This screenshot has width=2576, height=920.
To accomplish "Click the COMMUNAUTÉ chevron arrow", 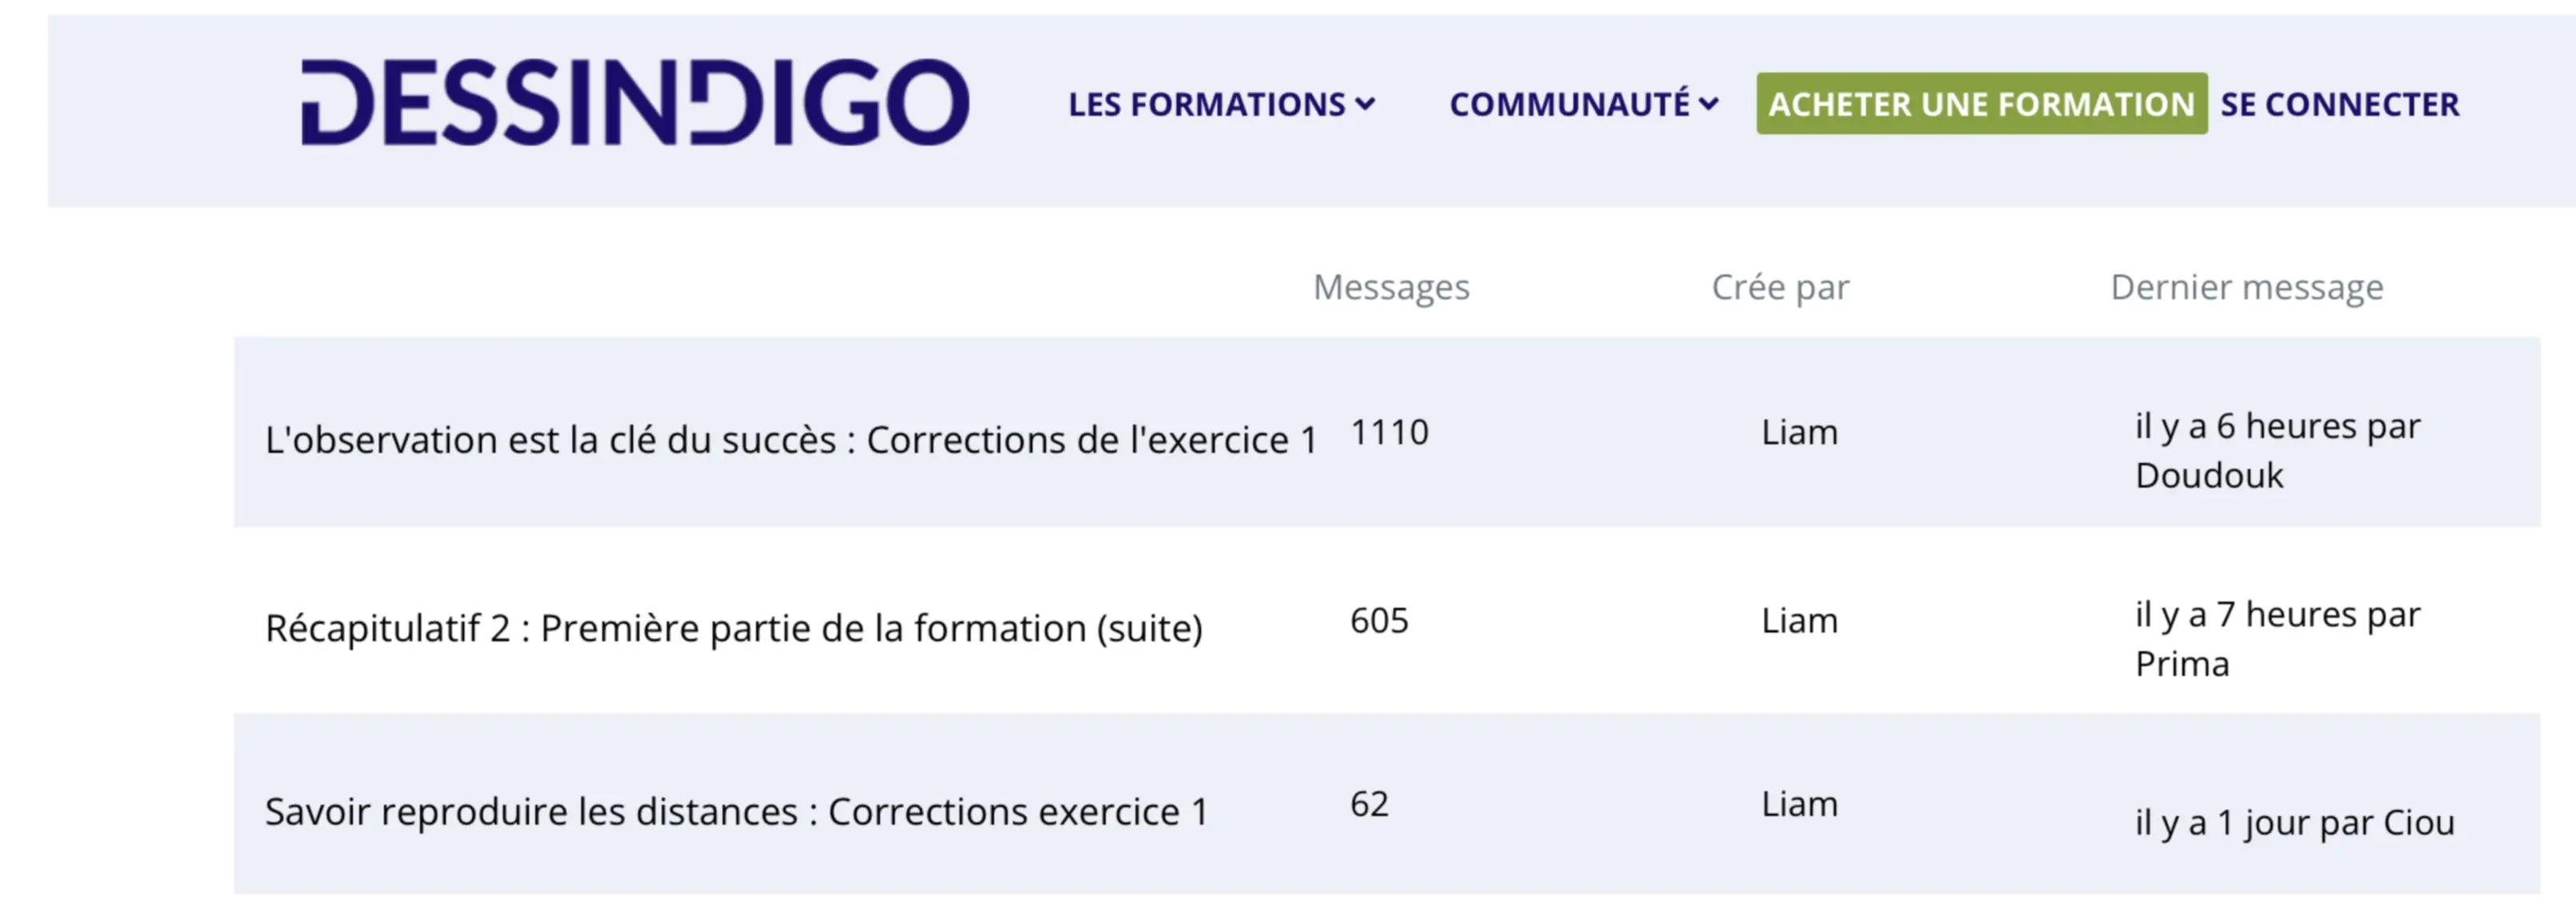I will (x=1707, y=104).
